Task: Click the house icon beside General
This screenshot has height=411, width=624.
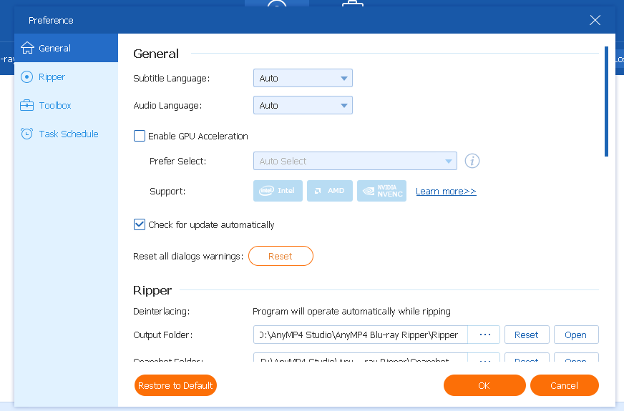Action: [27, 48]
